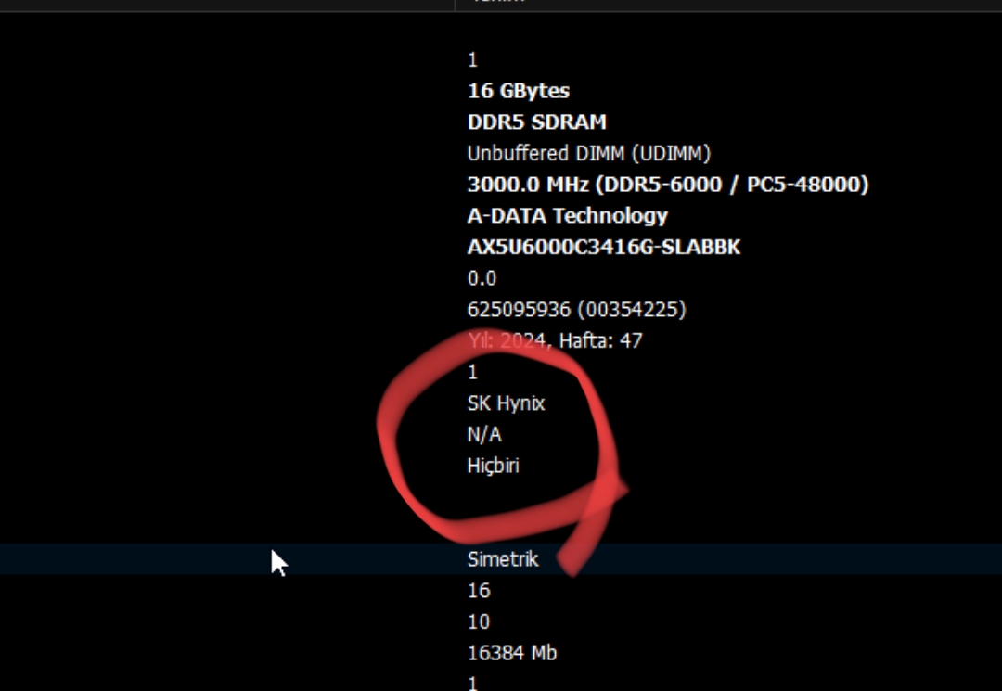Click the DDR5 SDRAM memory type row

pyautogui.click(x=536, y=122)
